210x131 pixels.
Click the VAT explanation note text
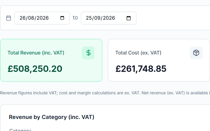coord(105,93)
